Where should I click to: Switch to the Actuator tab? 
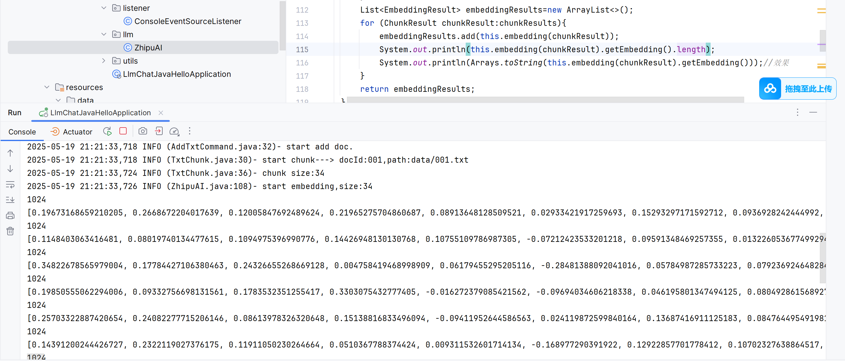[x=71, y=132]
